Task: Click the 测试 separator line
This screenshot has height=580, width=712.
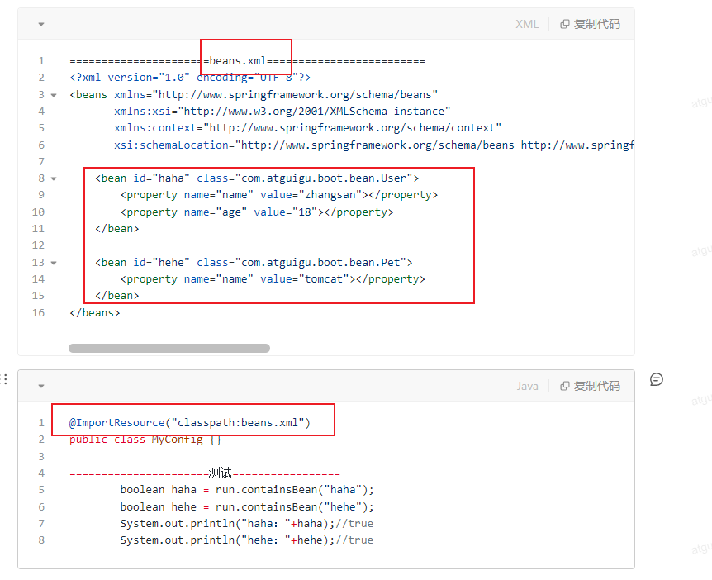Action: 205,473
